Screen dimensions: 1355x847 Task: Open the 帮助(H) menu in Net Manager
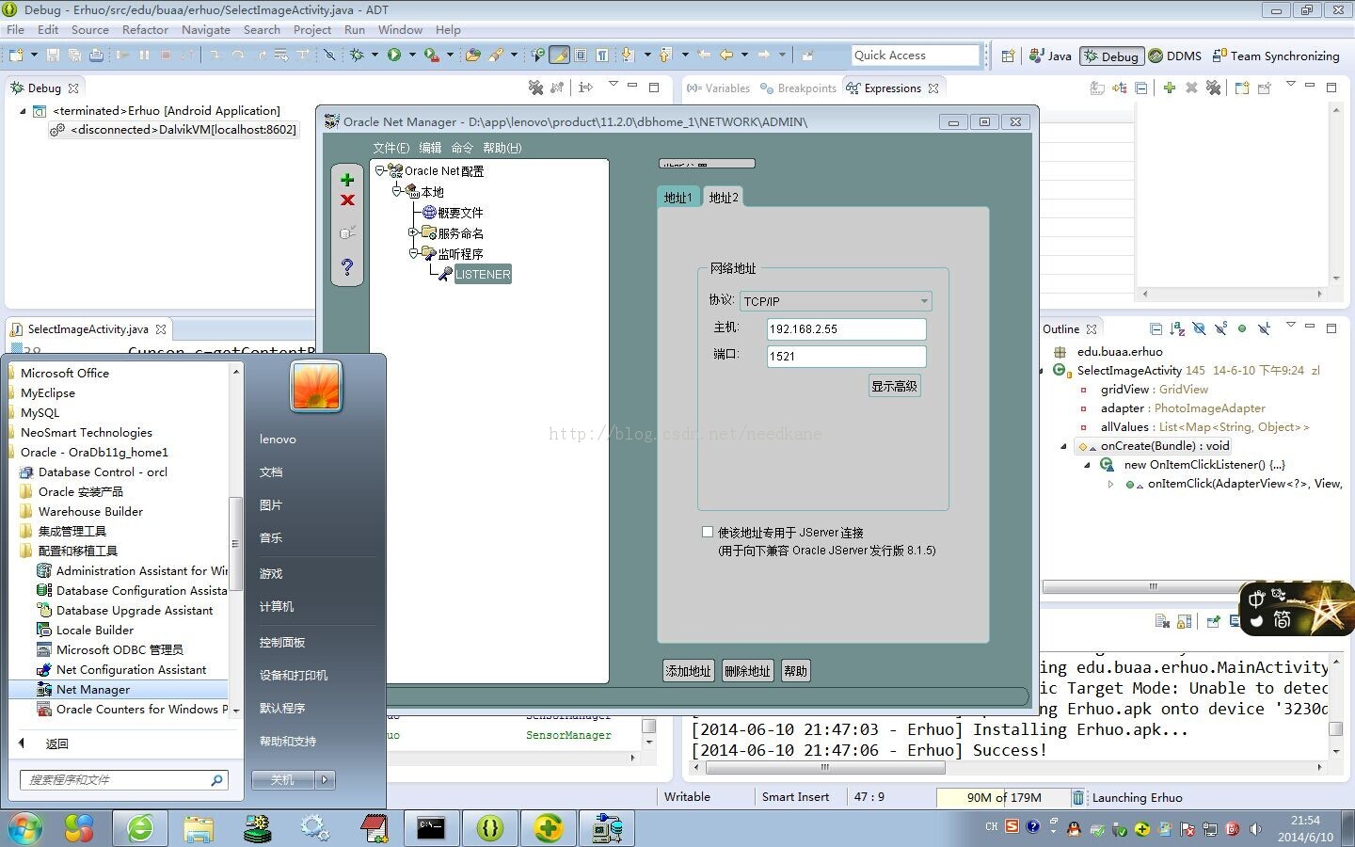pos(502,148)
